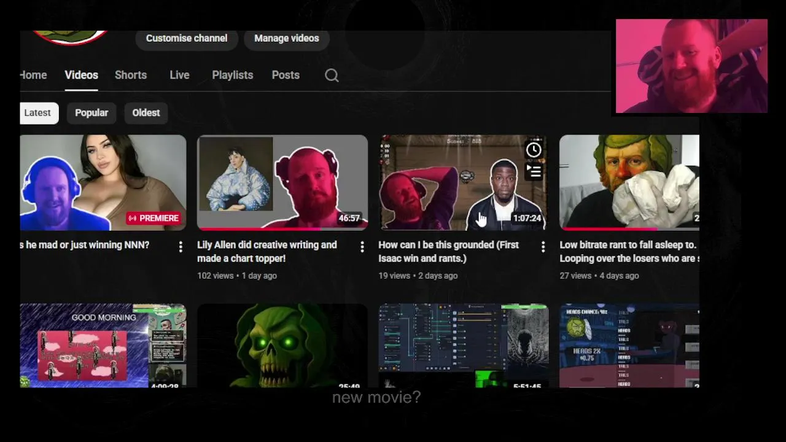Click the Manage videos button

click(287, 38)
